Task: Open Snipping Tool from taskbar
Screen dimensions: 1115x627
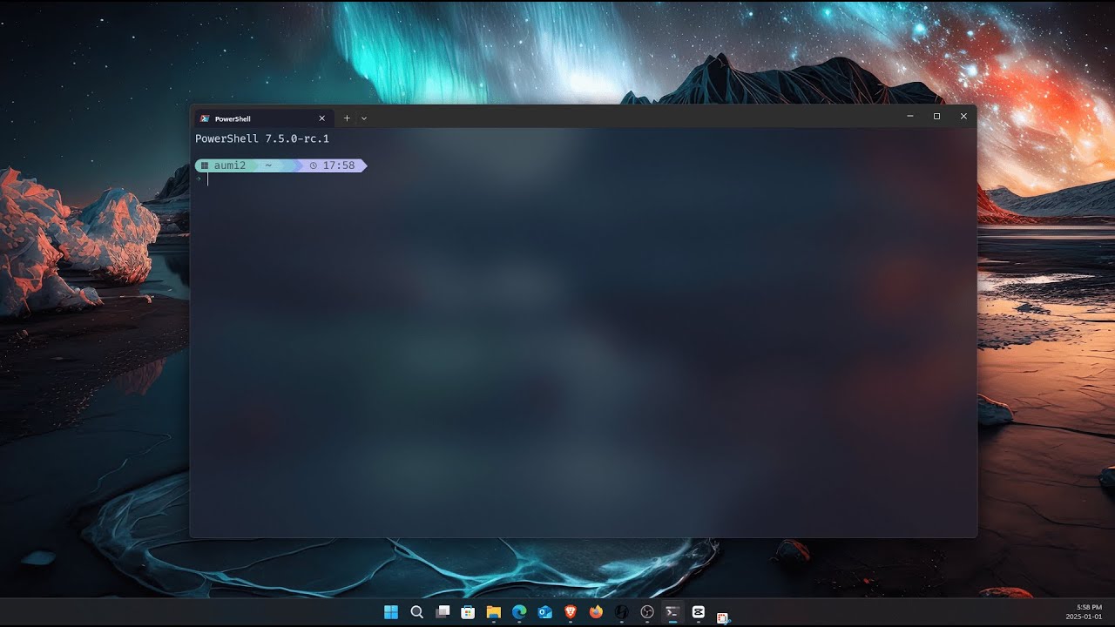Action: [723, 617]
